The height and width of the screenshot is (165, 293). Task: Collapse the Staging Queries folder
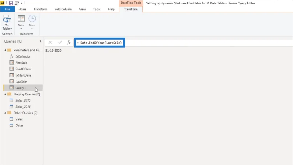click(5, 94)
